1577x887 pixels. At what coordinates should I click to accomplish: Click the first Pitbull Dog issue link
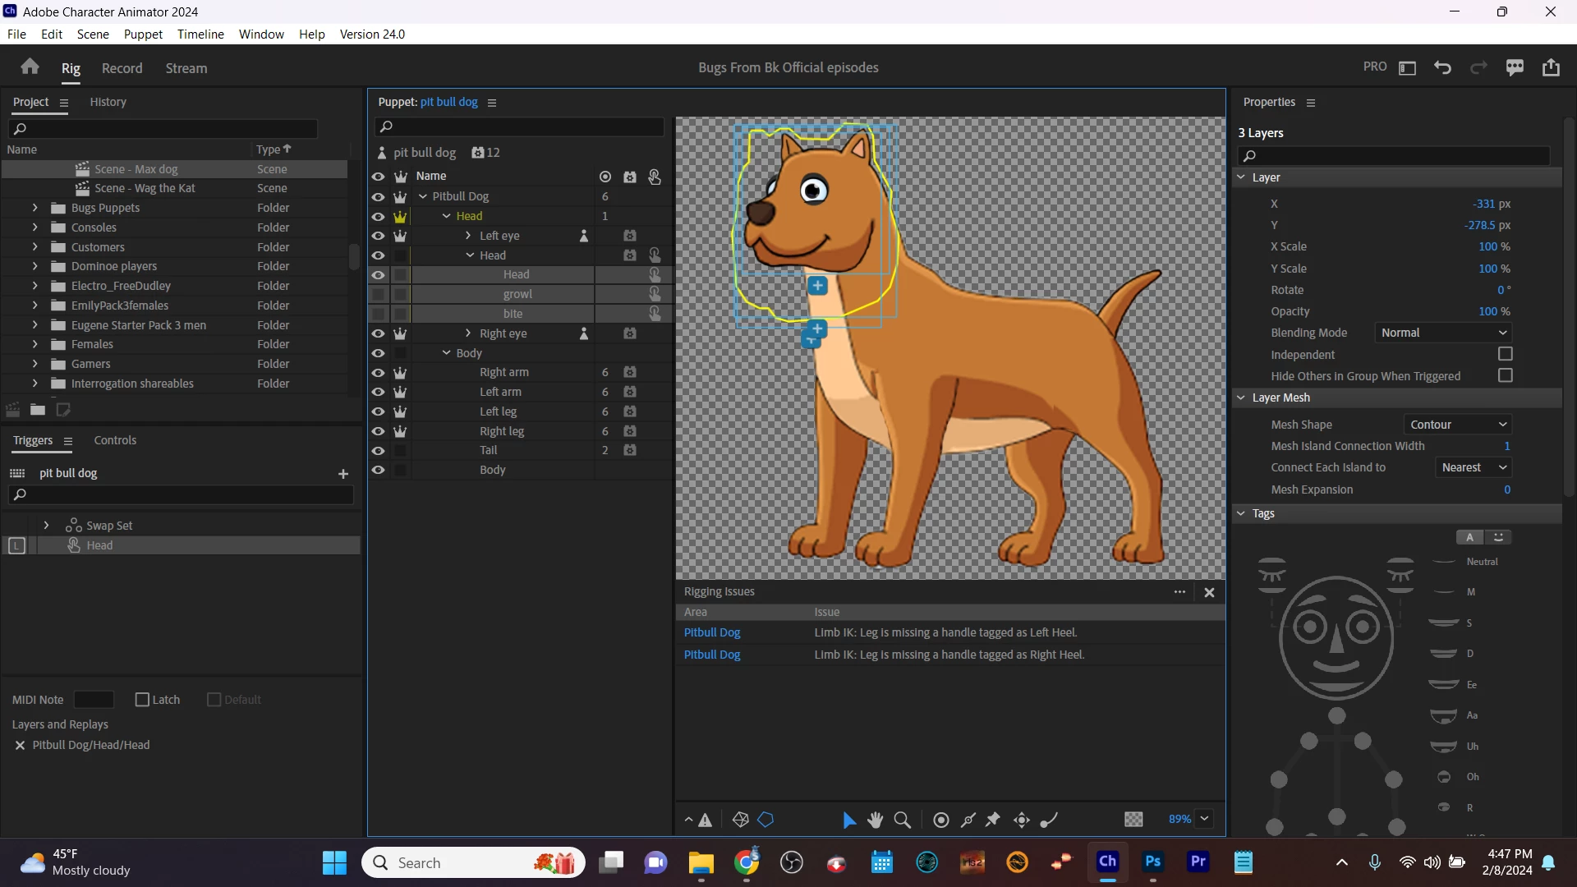click(712, 632)
